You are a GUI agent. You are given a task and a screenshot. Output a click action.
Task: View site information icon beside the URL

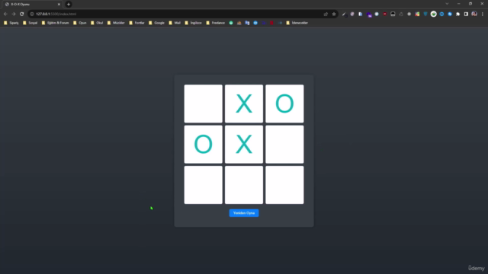(32, 14)
